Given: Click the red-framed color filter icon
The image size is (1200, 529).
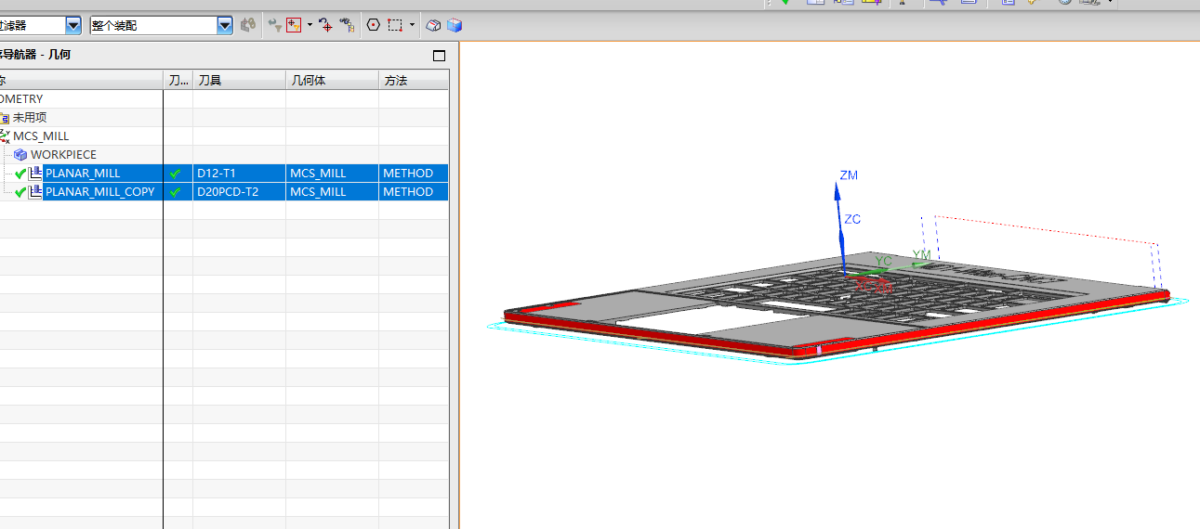Looking at the screenshot, I should (x=294, y=25).
